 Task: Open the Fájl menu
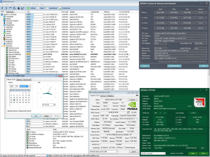(x=2, y=4)
